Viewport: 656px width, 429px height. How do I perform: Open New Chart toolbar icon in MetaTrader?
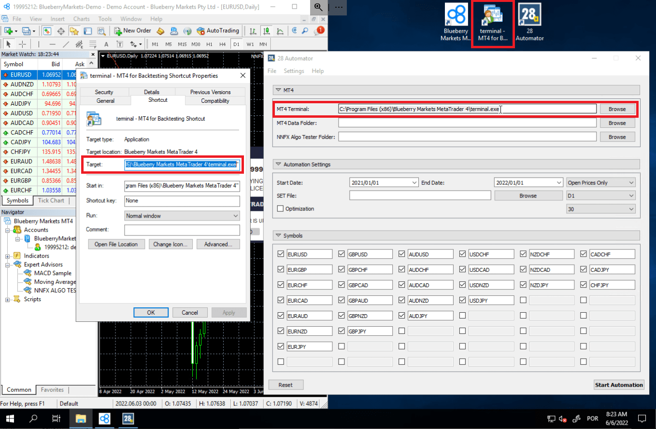pos(8,31)
